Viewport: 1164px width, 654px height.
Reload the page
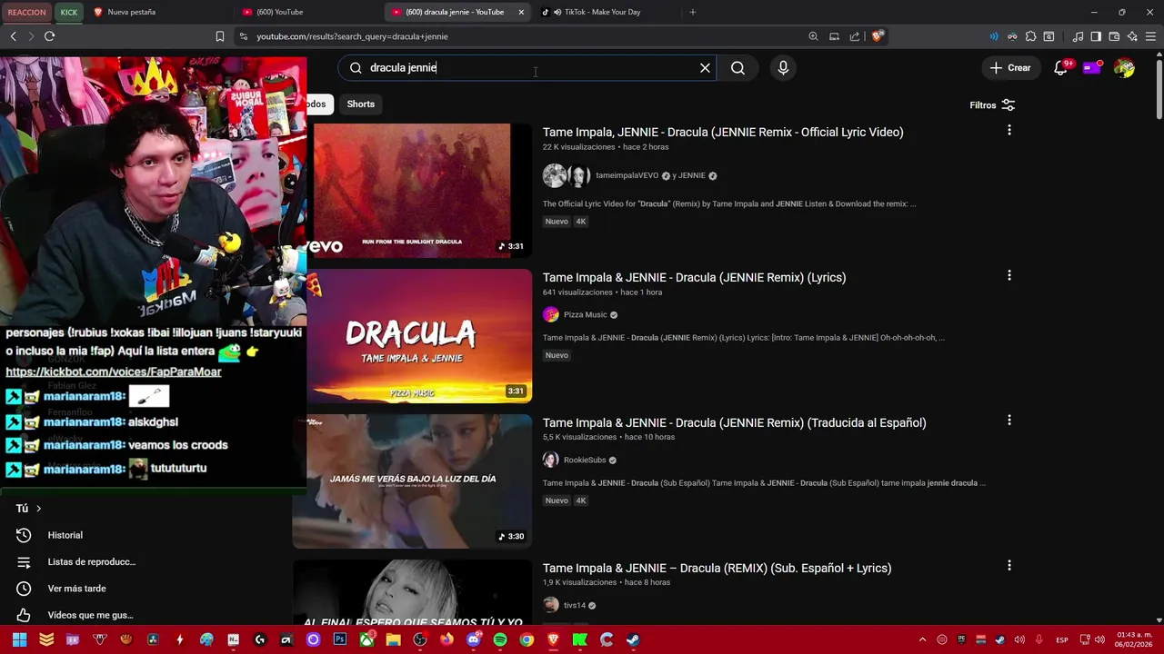[49, 37]
